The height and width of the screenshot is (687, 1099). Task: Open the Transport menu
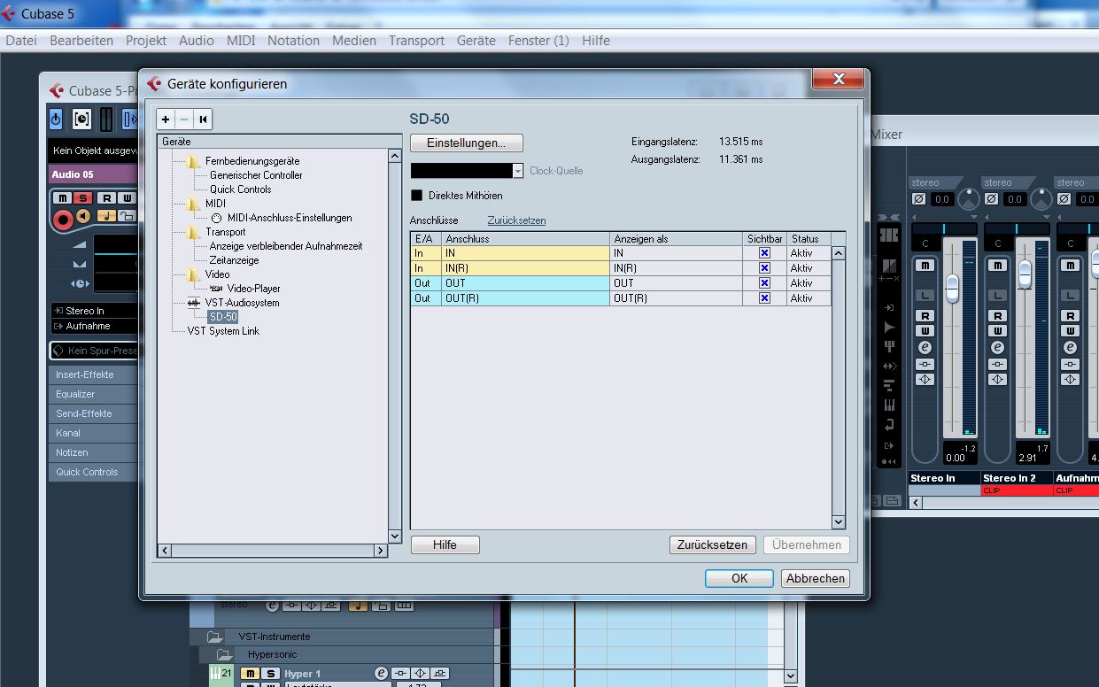(416, 41)
